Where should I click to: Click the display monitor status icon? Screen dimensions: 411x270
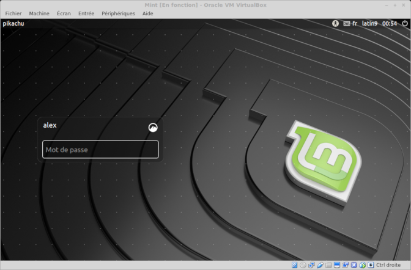click(337, 265)
